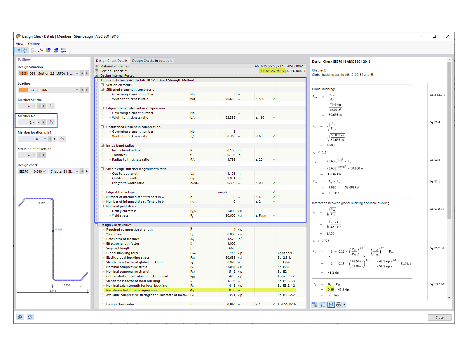Click the x/x0 button beside Member location
Image resolution: width=467 pixels, height=350 pixels.
point(62,139)
